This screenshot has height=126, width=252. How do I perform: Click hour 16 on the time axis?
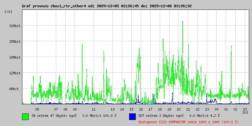[141, 109]
